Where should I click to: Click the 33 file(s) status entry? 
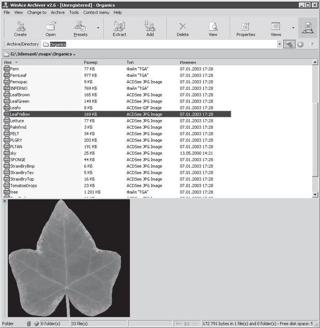pyautogui.click(x=99, y=323)
